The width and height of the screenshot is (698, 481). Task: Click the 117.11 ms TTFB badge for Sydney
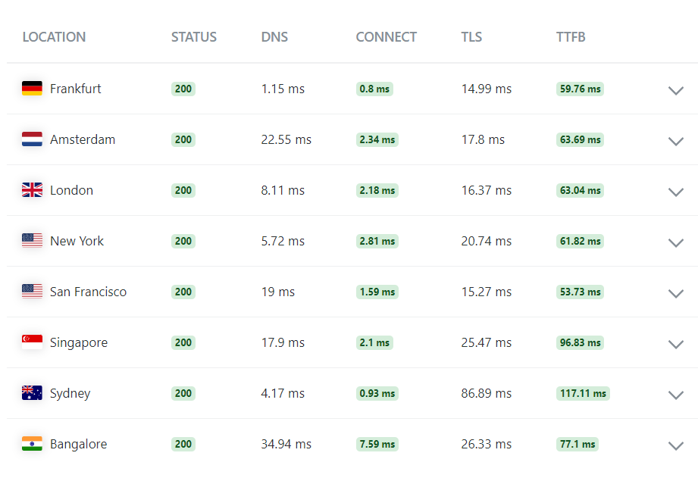(583, 393)
